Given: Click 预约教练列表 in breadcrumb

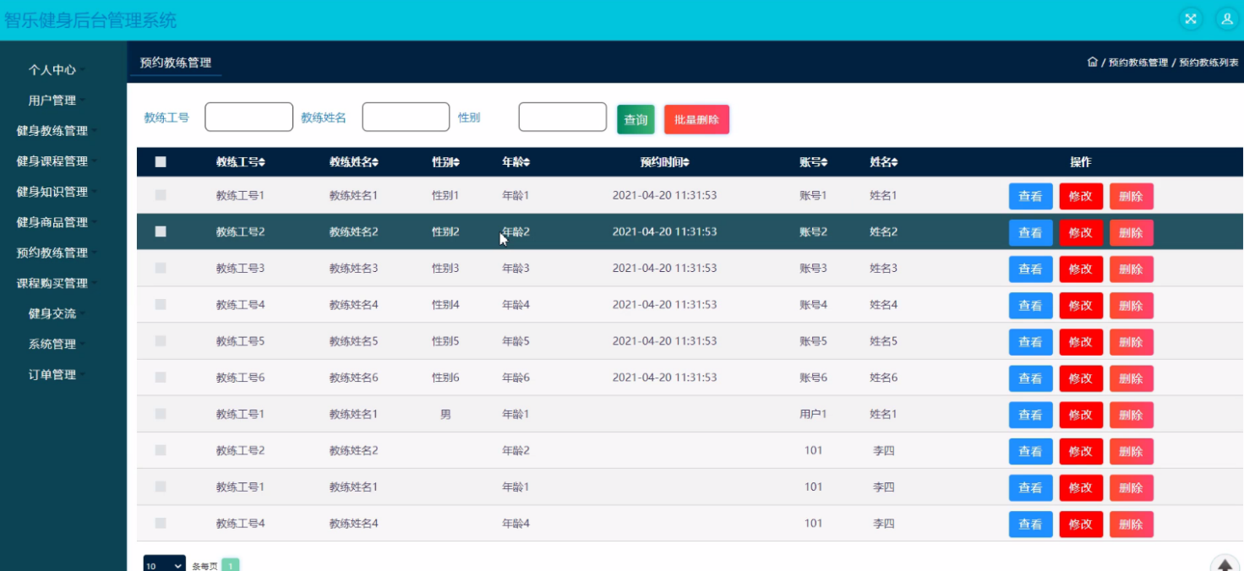Looking at the screenshot, I should tap(1209, 63).
